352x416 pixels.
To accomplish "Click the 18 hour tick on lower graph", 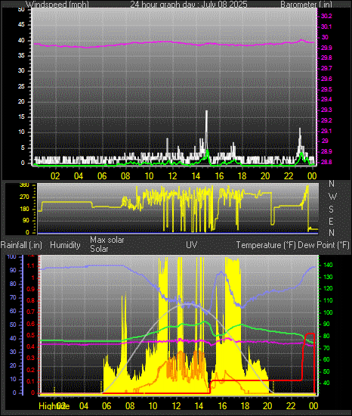I will [x=245, y=406].
